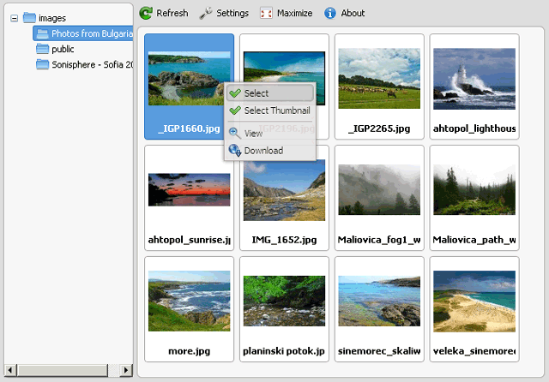Click the _IGP2265.jpg file name
549x382 pixels.
click(x=379, y=128)
